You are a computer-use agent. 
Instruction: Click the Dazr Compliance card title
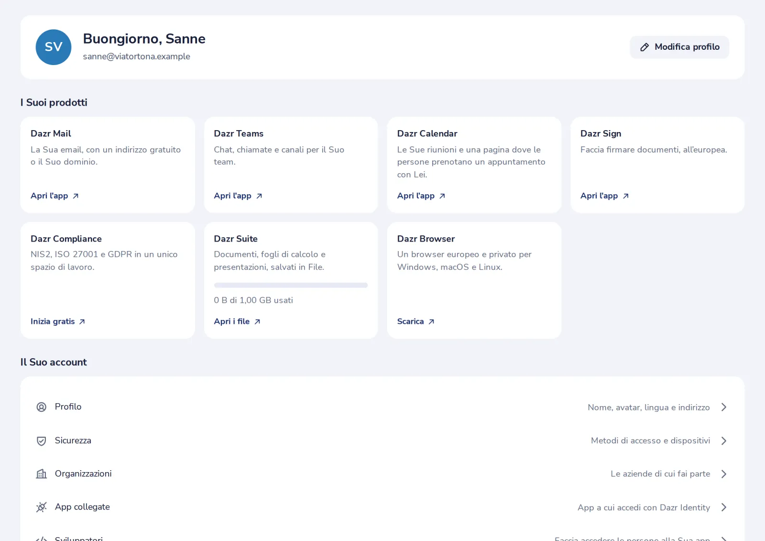coord(66,239)
